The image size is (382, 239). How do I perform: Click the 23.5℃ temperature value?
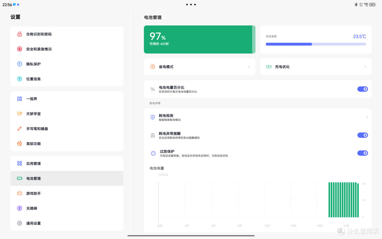360,36
